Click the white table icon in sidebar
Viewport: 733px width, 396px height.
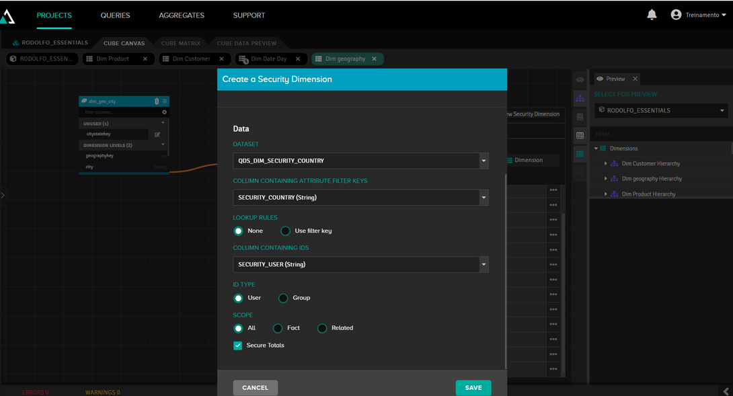point(580,136)
